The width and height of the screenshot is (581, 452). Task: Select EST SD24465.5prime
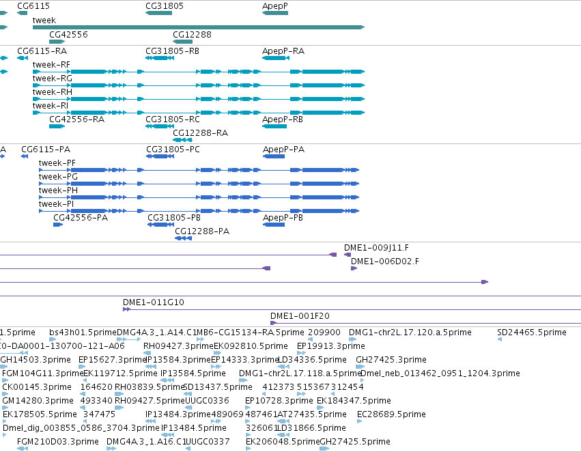[x=500, y=339]
